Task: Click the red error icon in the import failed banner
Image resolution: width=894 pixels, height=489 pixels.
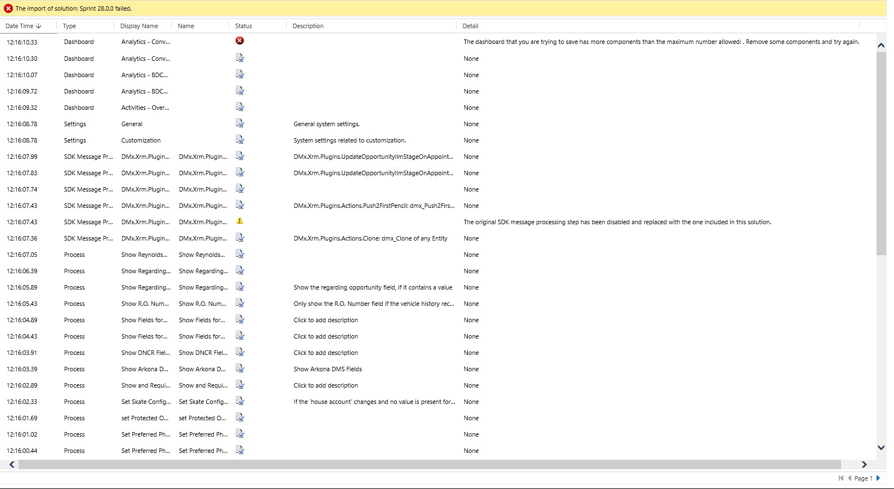Action: coord(8,8)
